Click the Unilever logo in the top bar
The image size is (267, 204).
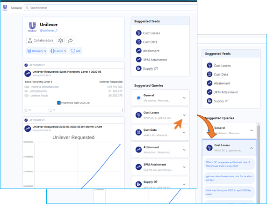pyautogui.click(x=5, y=8)
